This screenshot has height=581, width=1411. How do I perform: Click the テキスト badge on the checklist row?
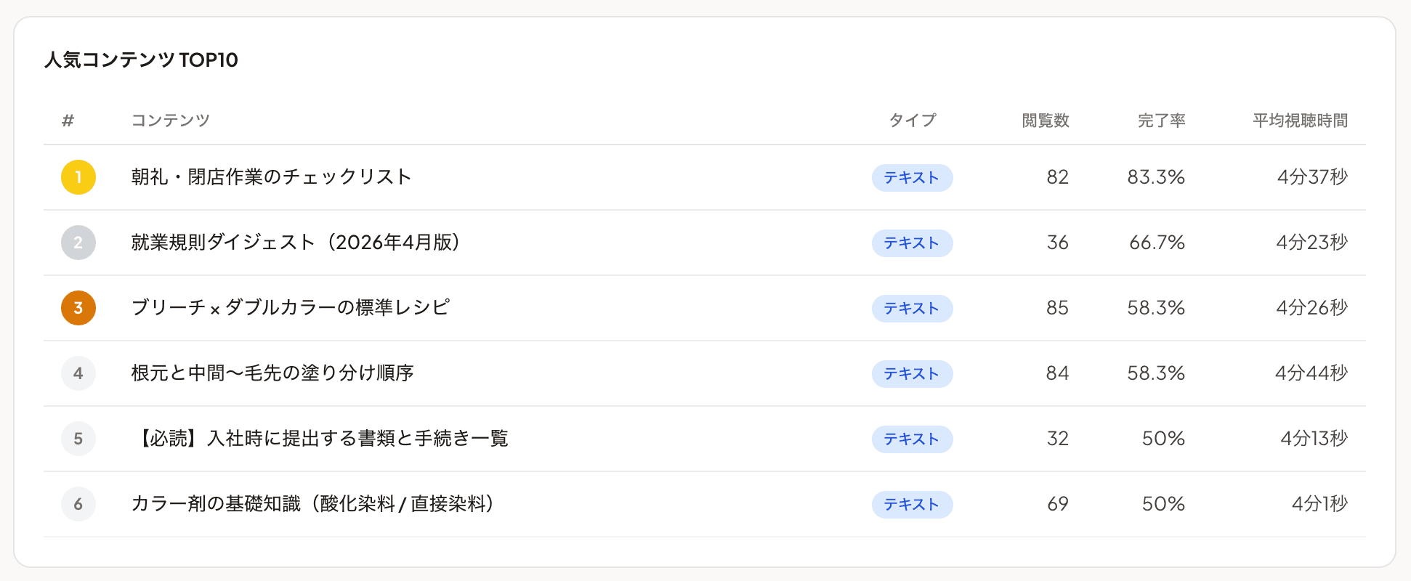912,177
